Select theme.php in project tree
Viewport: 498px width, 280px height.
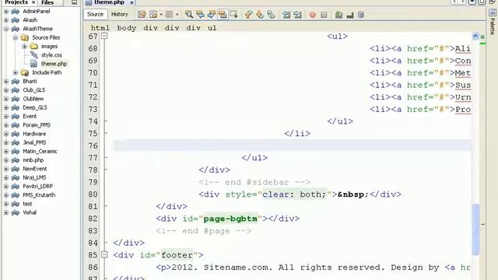(x=54, y=64)
